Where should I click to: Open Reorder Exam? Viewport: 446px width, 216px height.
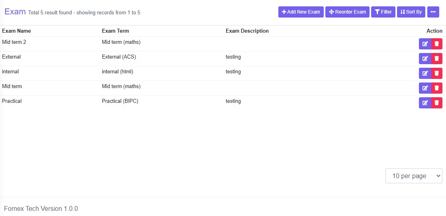[x=347, y=12]
